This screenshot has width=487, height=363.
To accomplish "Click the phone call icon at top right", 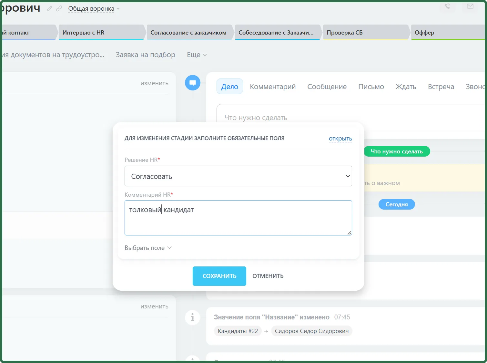I will [x=448, y=6].
